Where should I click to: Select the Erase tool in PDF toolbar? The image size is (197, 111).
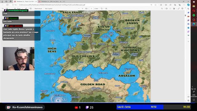26,9
